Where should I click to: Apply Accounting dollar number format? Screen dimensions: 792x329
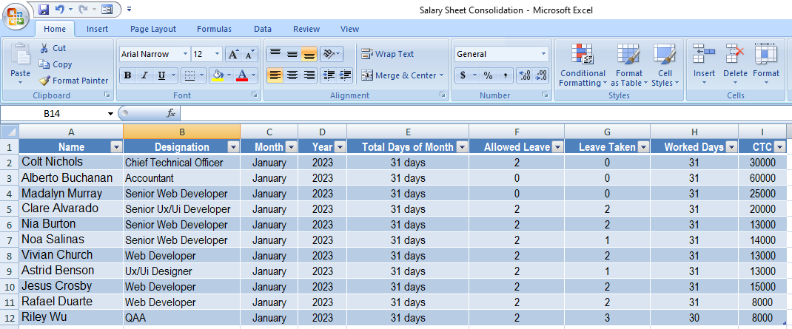coord(463,75)
